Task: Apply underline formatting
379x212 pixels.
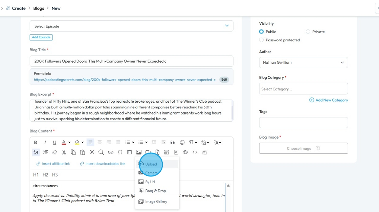Action: point(54,142)
